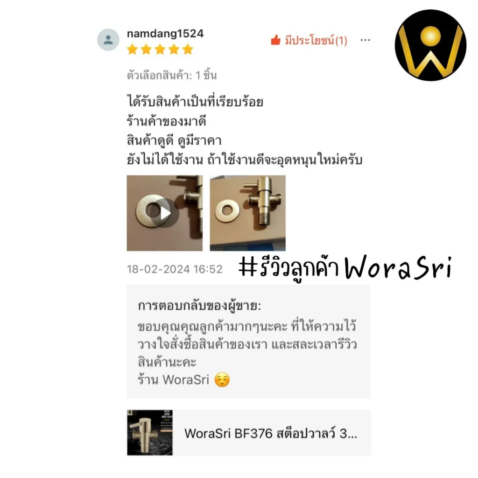Open the three-dot more options menu

(x=365, y=40)
